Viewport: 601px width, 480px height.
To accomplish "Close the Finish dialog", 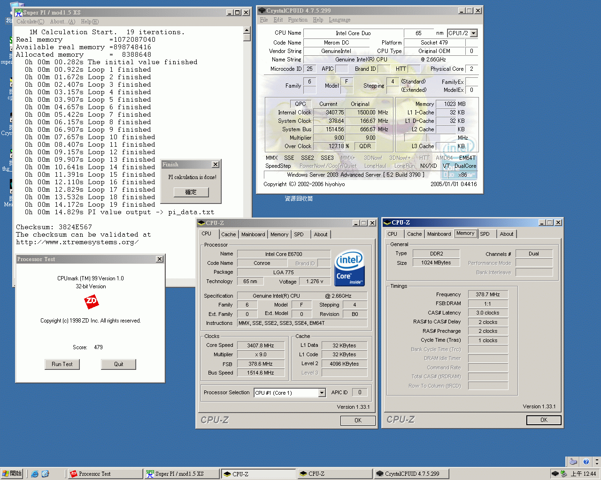I will [216, 165].
